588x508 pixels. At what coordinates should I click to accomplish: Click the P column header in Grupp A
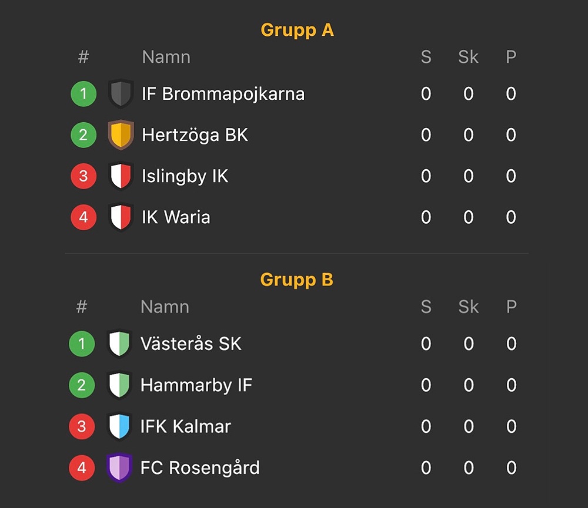(x=511, y=57)
